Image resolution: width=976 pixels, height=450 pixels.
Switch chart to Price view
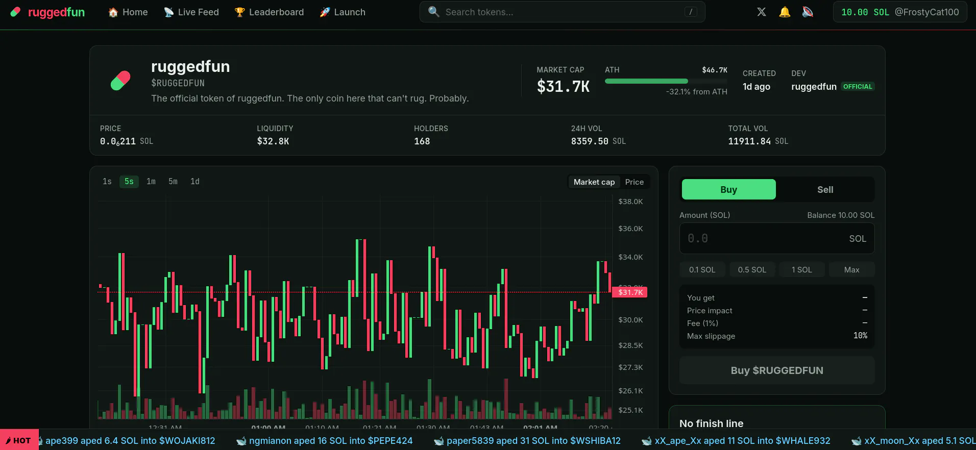635,182
